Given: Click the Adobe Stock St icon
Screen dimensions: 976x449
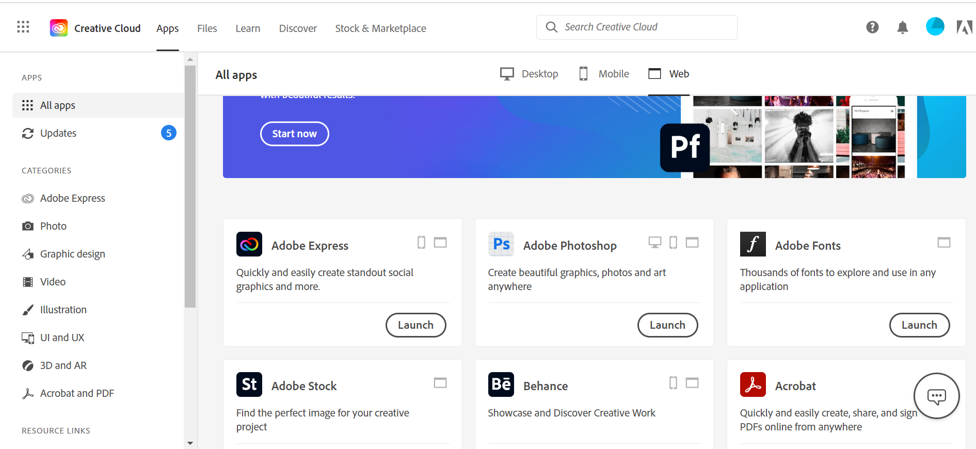Looking at the screenshot, I should point(249,384).
